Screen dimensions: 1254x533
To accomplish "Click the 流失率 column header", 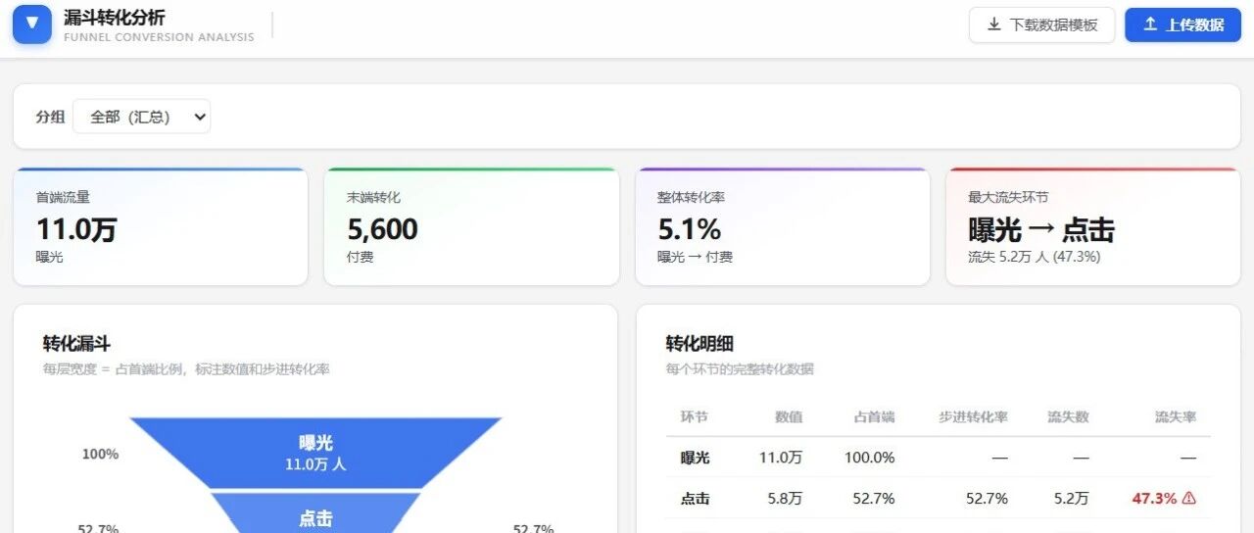I will point(1176,417).
